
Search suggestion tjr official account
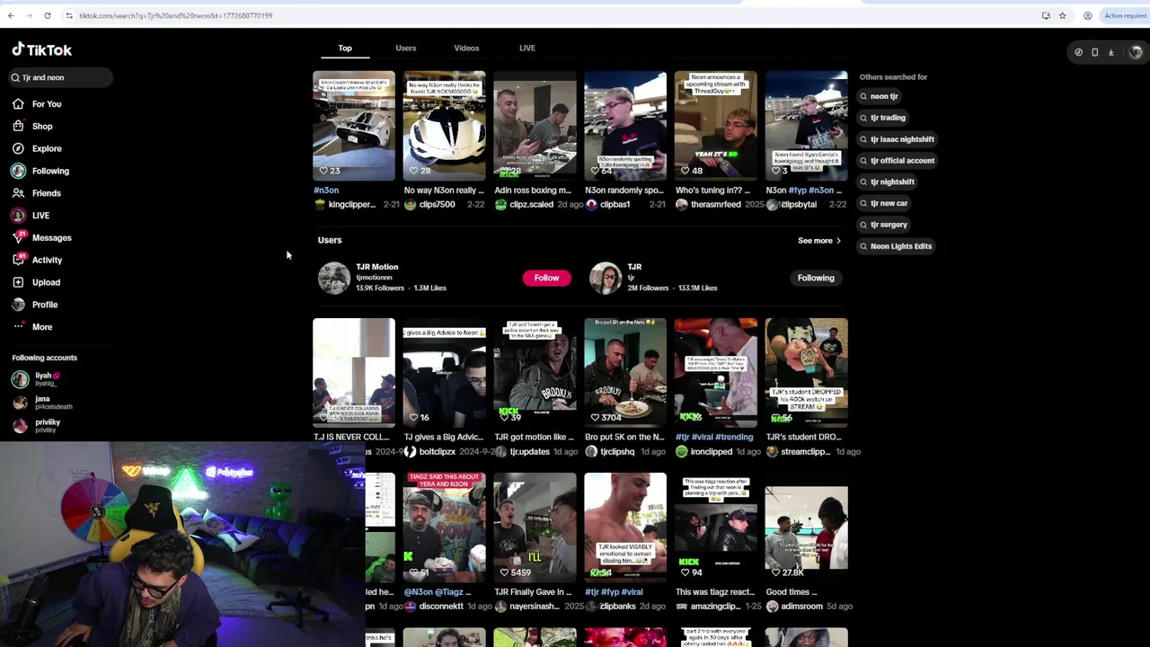(x=898, y=161)
